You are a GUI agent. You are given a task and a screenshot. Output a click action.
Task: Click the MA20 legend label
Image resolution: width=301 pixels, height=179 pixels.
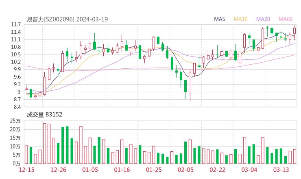[x=263, y=19]
